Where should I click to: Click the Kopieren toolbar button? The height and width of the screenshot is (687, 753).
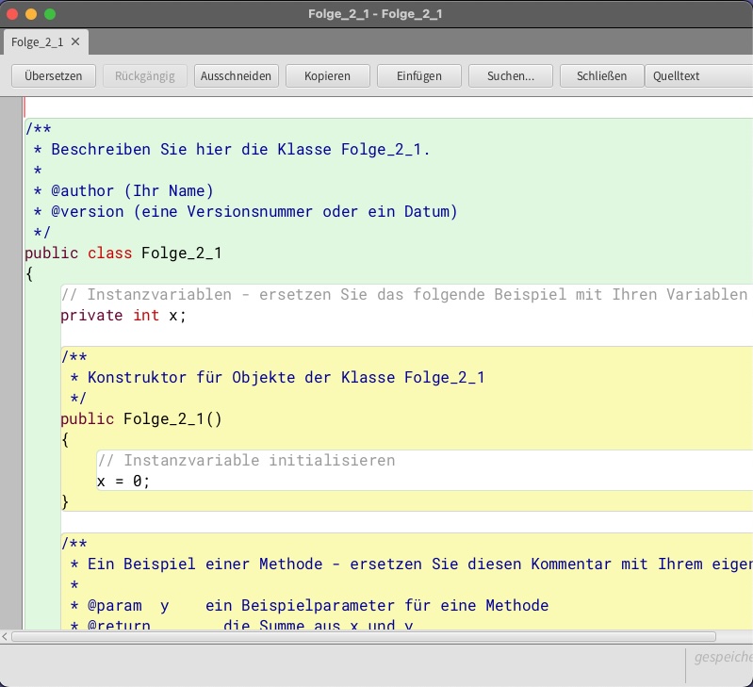coord(327,76)
